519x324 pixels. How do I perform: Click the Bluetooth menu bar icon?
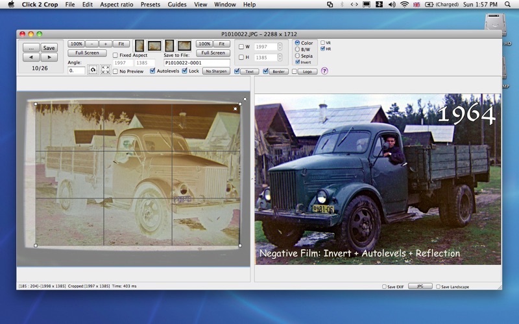point(342,5)
